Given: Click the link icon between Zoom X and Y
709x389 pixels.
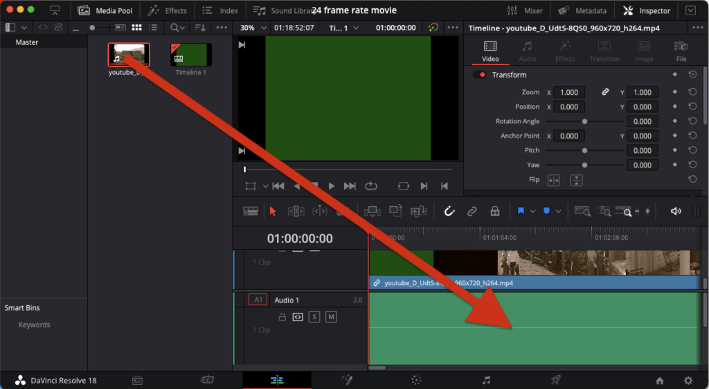Looking at the screenshot, I should click(x=605, y=92).
